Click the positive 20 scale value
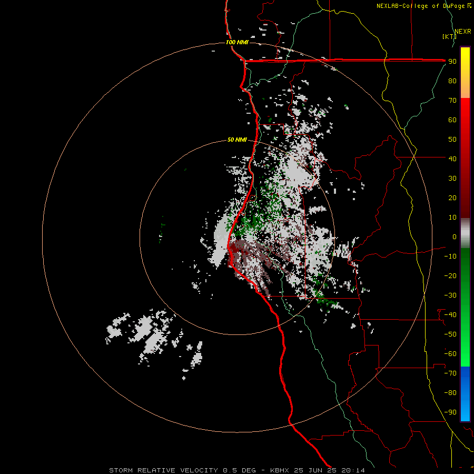The image size is (474, 474). (x=452, y=197)
